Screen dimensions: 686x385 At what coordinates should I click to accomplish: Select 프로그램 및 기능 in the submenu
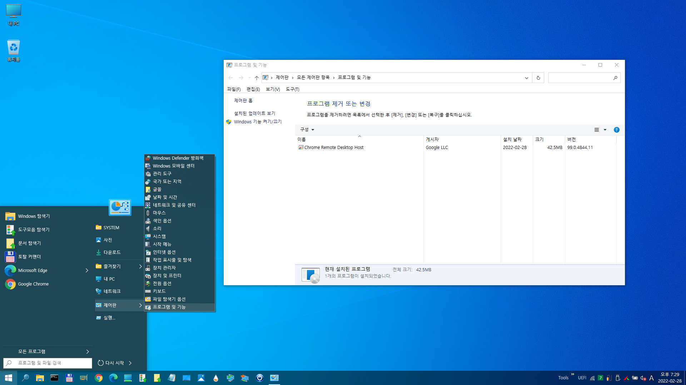click(x=179, y=307)
